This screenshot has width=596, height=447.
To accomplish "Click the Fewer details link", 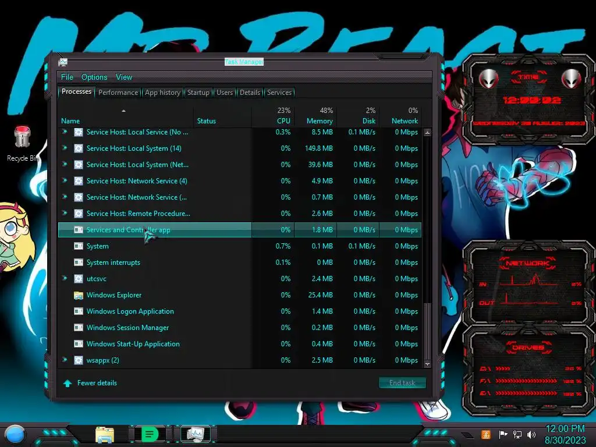I will 97,383.
